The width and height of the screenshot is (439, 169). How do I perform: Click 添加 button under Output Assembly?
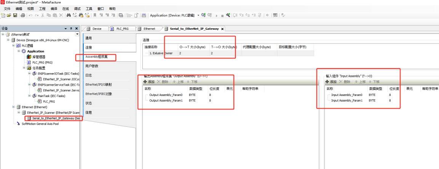click(149, 82)
